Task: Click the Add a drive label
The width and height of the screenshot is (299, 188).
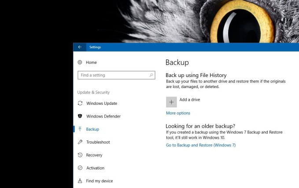Action: tap(190, 100)
